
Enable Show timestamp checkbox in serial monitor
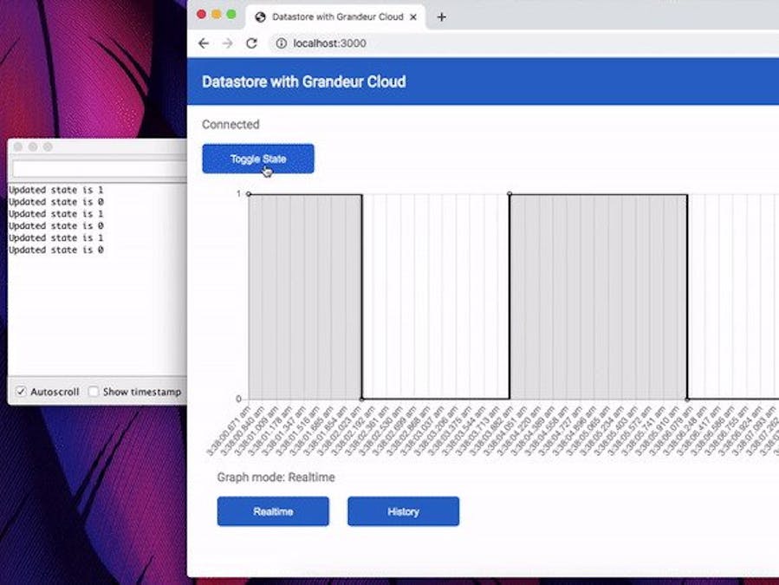coord(93,391)
